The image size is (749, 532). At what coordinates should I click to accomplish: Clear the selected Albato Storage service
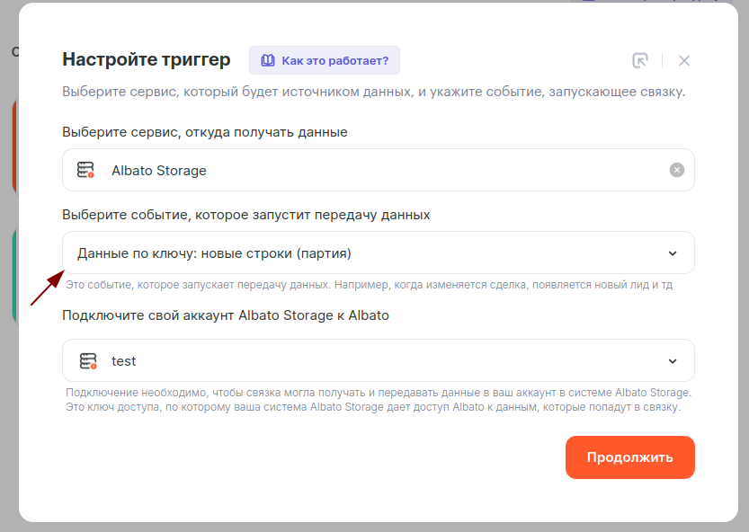click(677, 170)
